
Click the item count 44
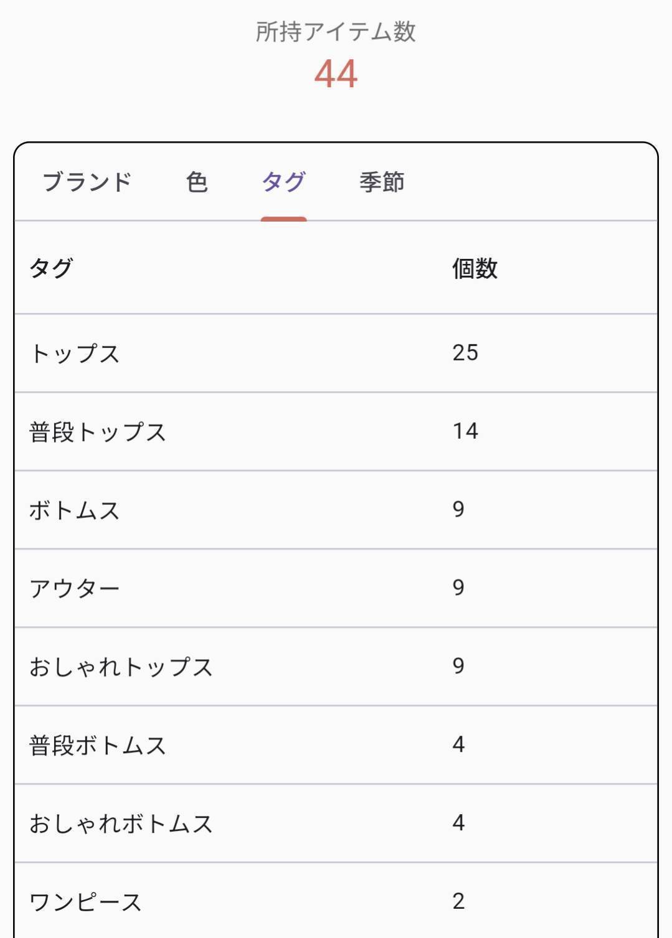(x=336, y=73)
